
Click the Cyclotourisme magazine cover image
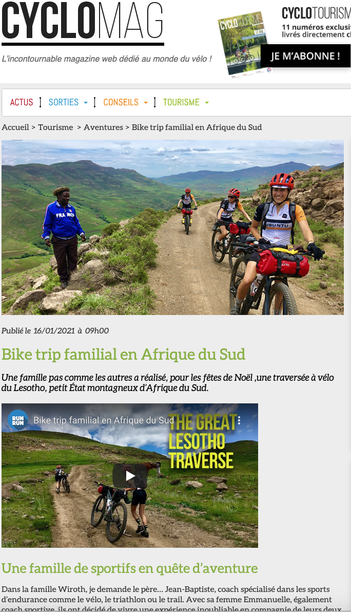(244, 43)
